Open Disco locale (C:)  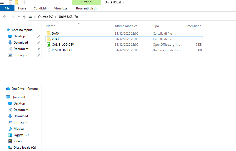click(25, 148)
